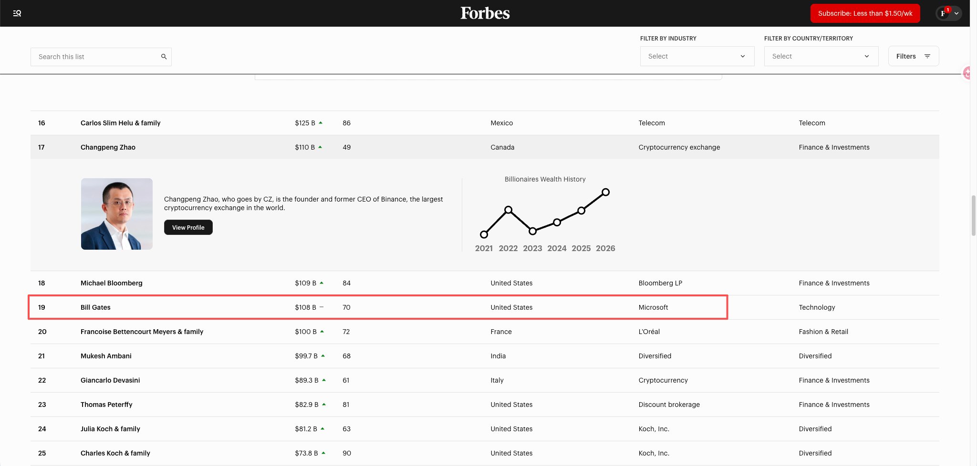Expand the Mukesh Ambani row

click(x=106, y=356)
